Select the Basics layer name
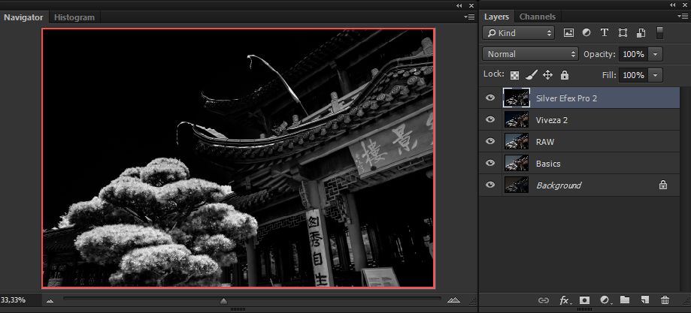 [548, 164]
